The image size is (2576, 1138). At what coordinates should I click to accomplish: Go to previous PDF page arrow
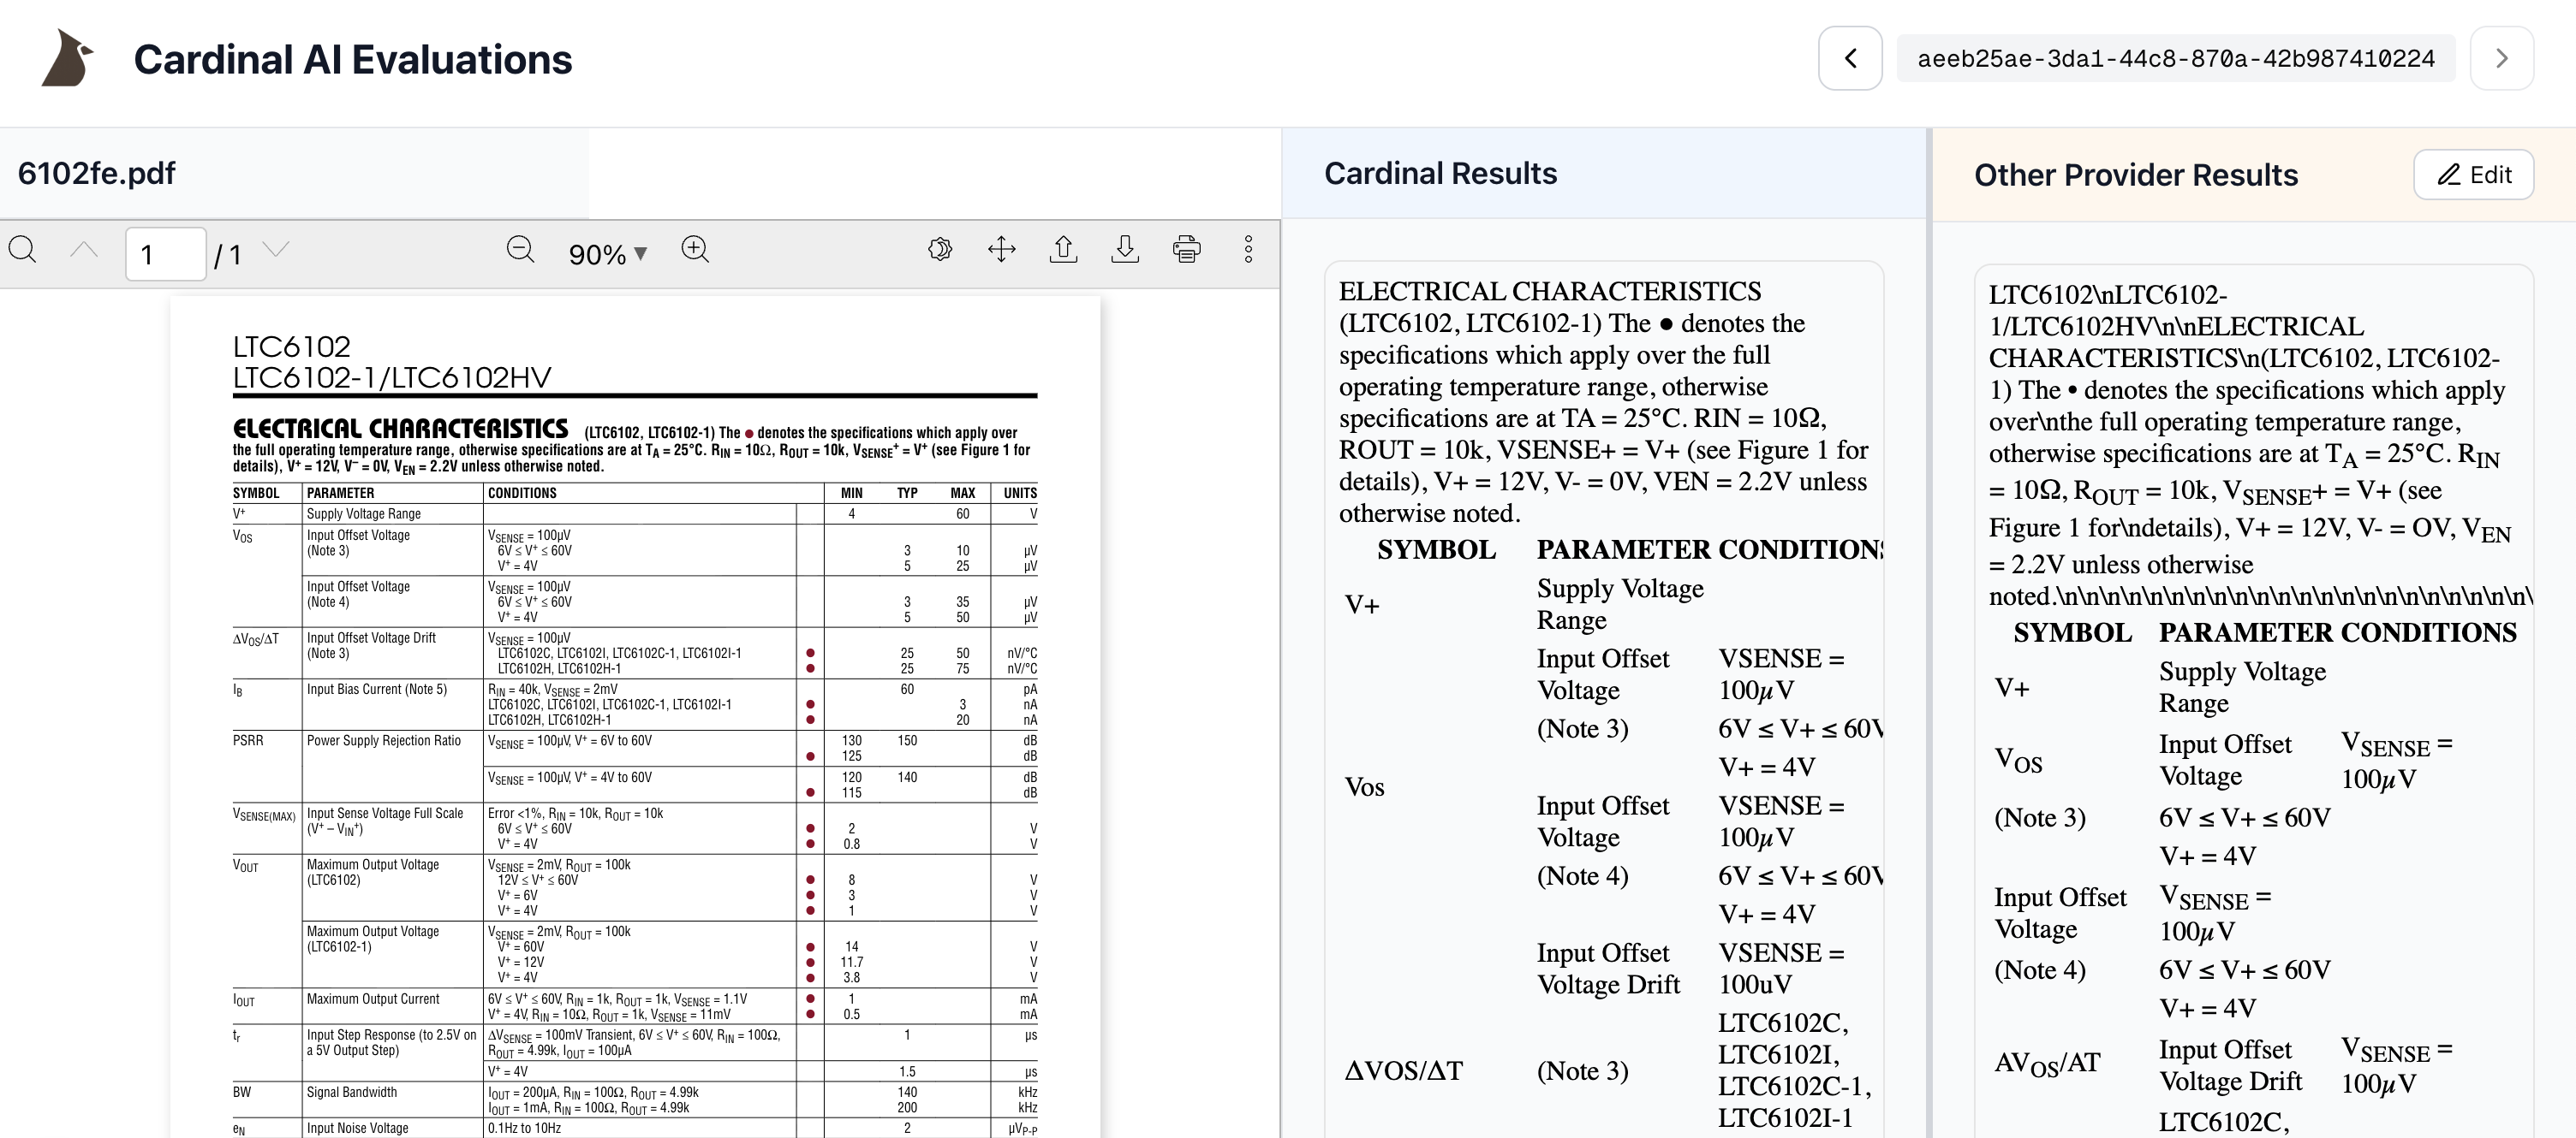84,250
